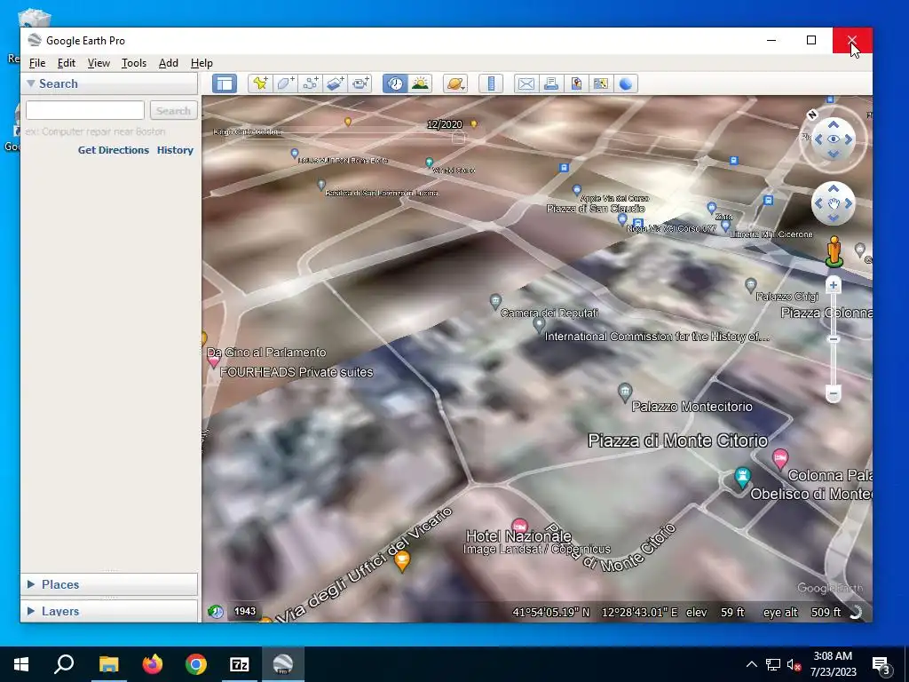
Task: Click the zoom slider handle
Action: [x=833, y=339]
